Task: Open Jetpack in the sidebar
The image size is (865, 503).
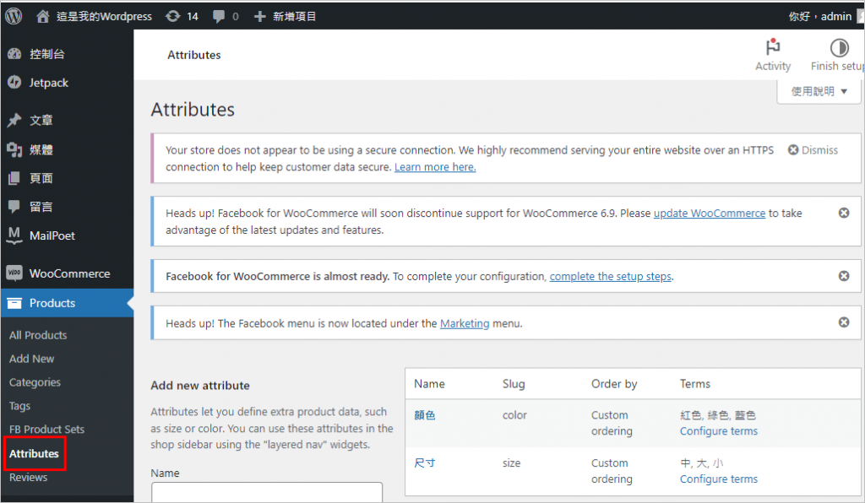Action: coord(48,83)
